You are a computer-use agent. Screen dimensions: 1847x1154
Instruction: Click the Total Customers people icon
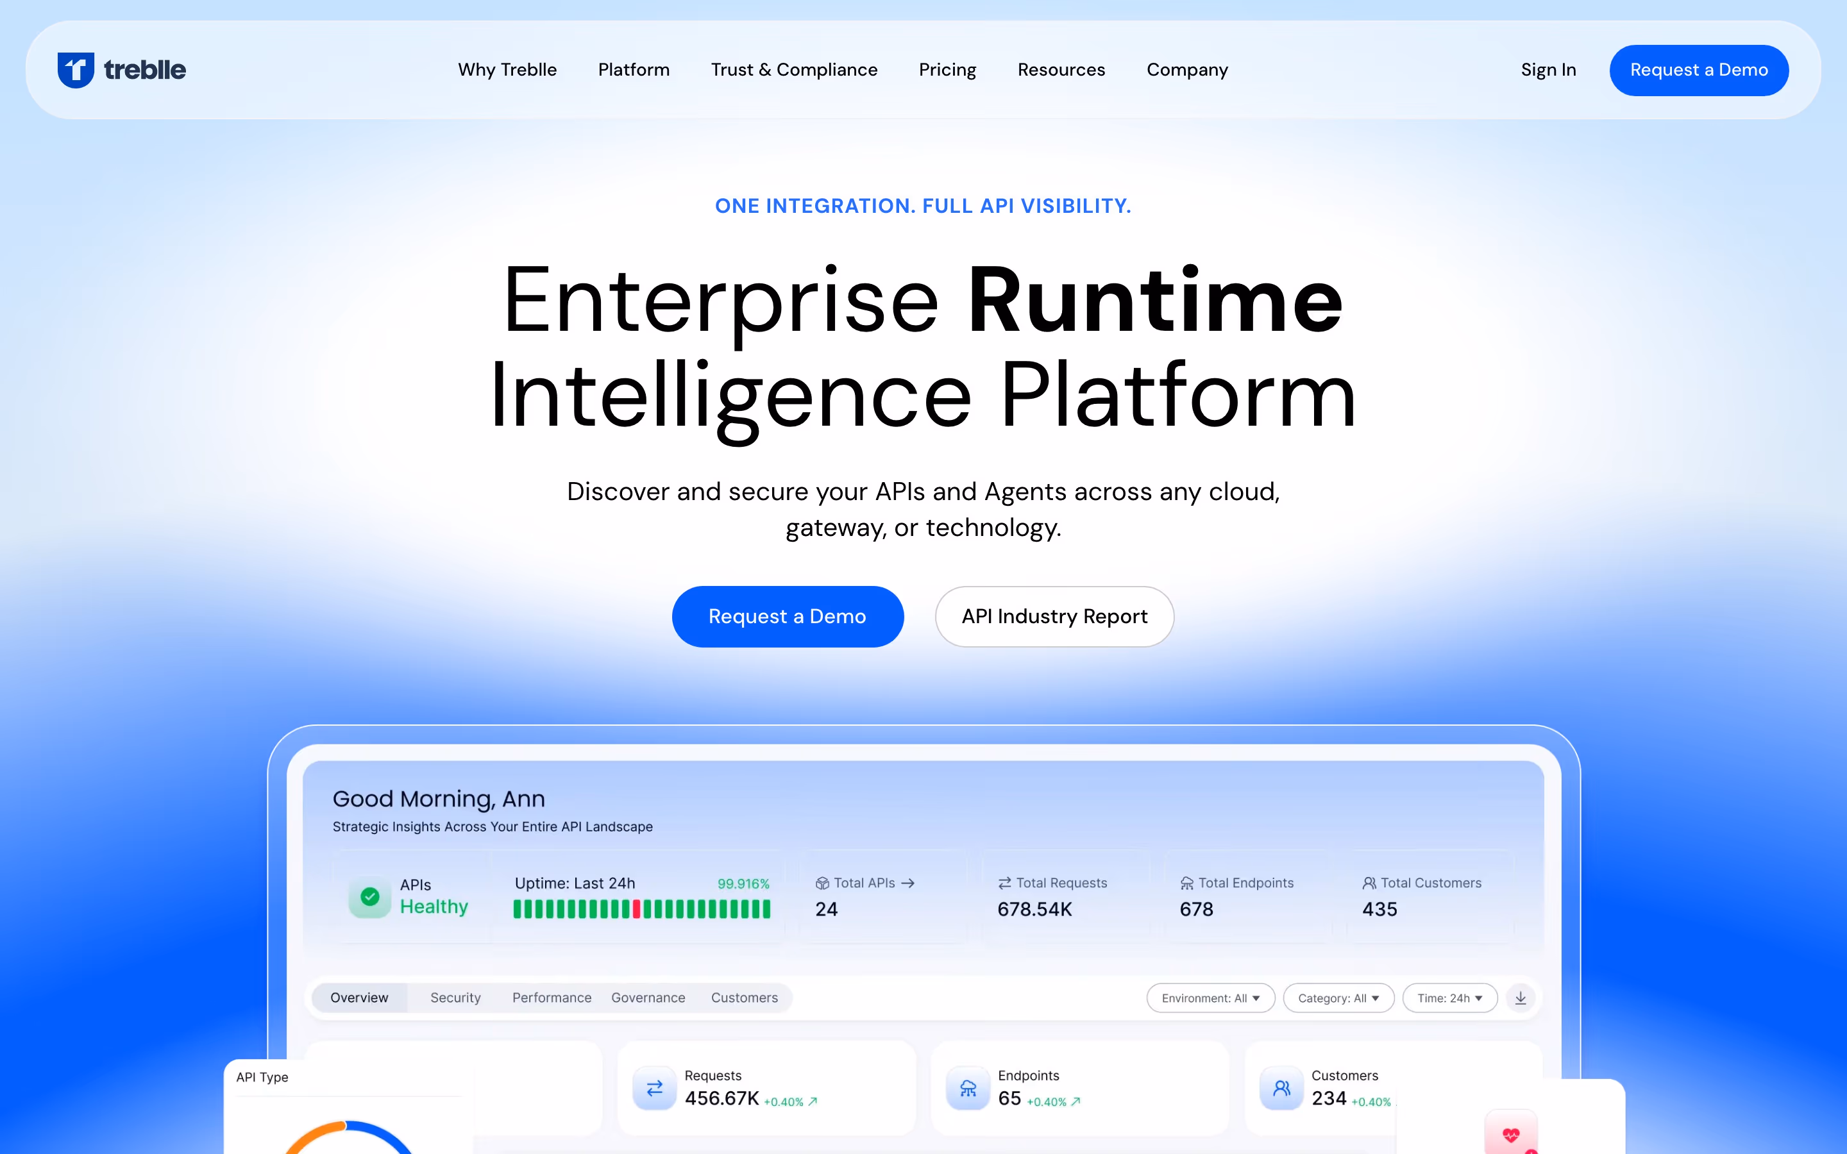[x=1369, y=883]
